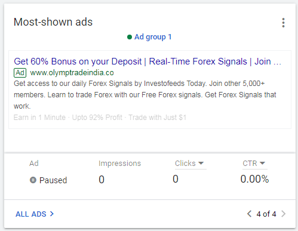Screen dimensions: 298x231
Task: Open the Ad group 1 link
Action: point(153,37)
